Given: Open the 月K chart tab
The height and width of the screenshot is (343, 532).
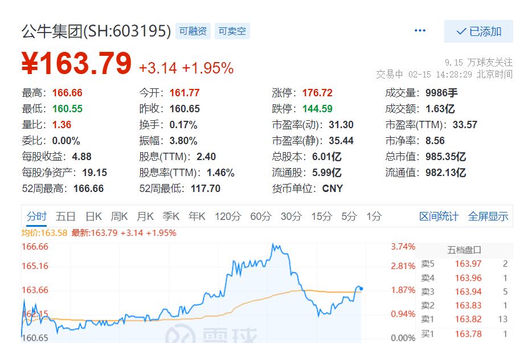Looking at the screenshot, I should pyautogui.click(x=145, y=217).
